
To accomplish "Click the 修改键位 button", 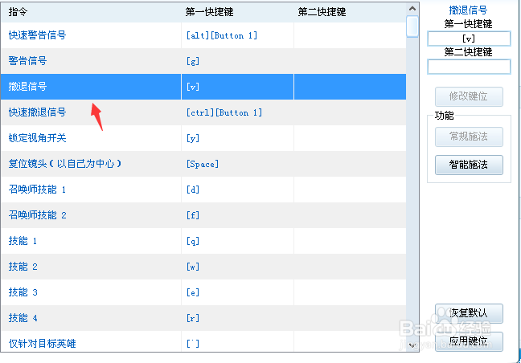I will (x=469, y=96).
